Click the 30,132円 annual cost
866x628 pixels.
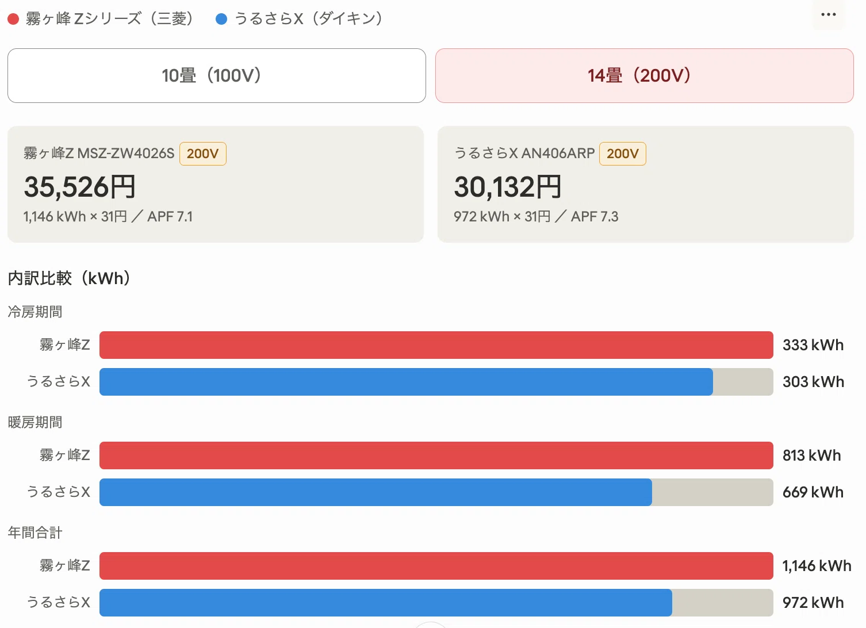[508, 187]
